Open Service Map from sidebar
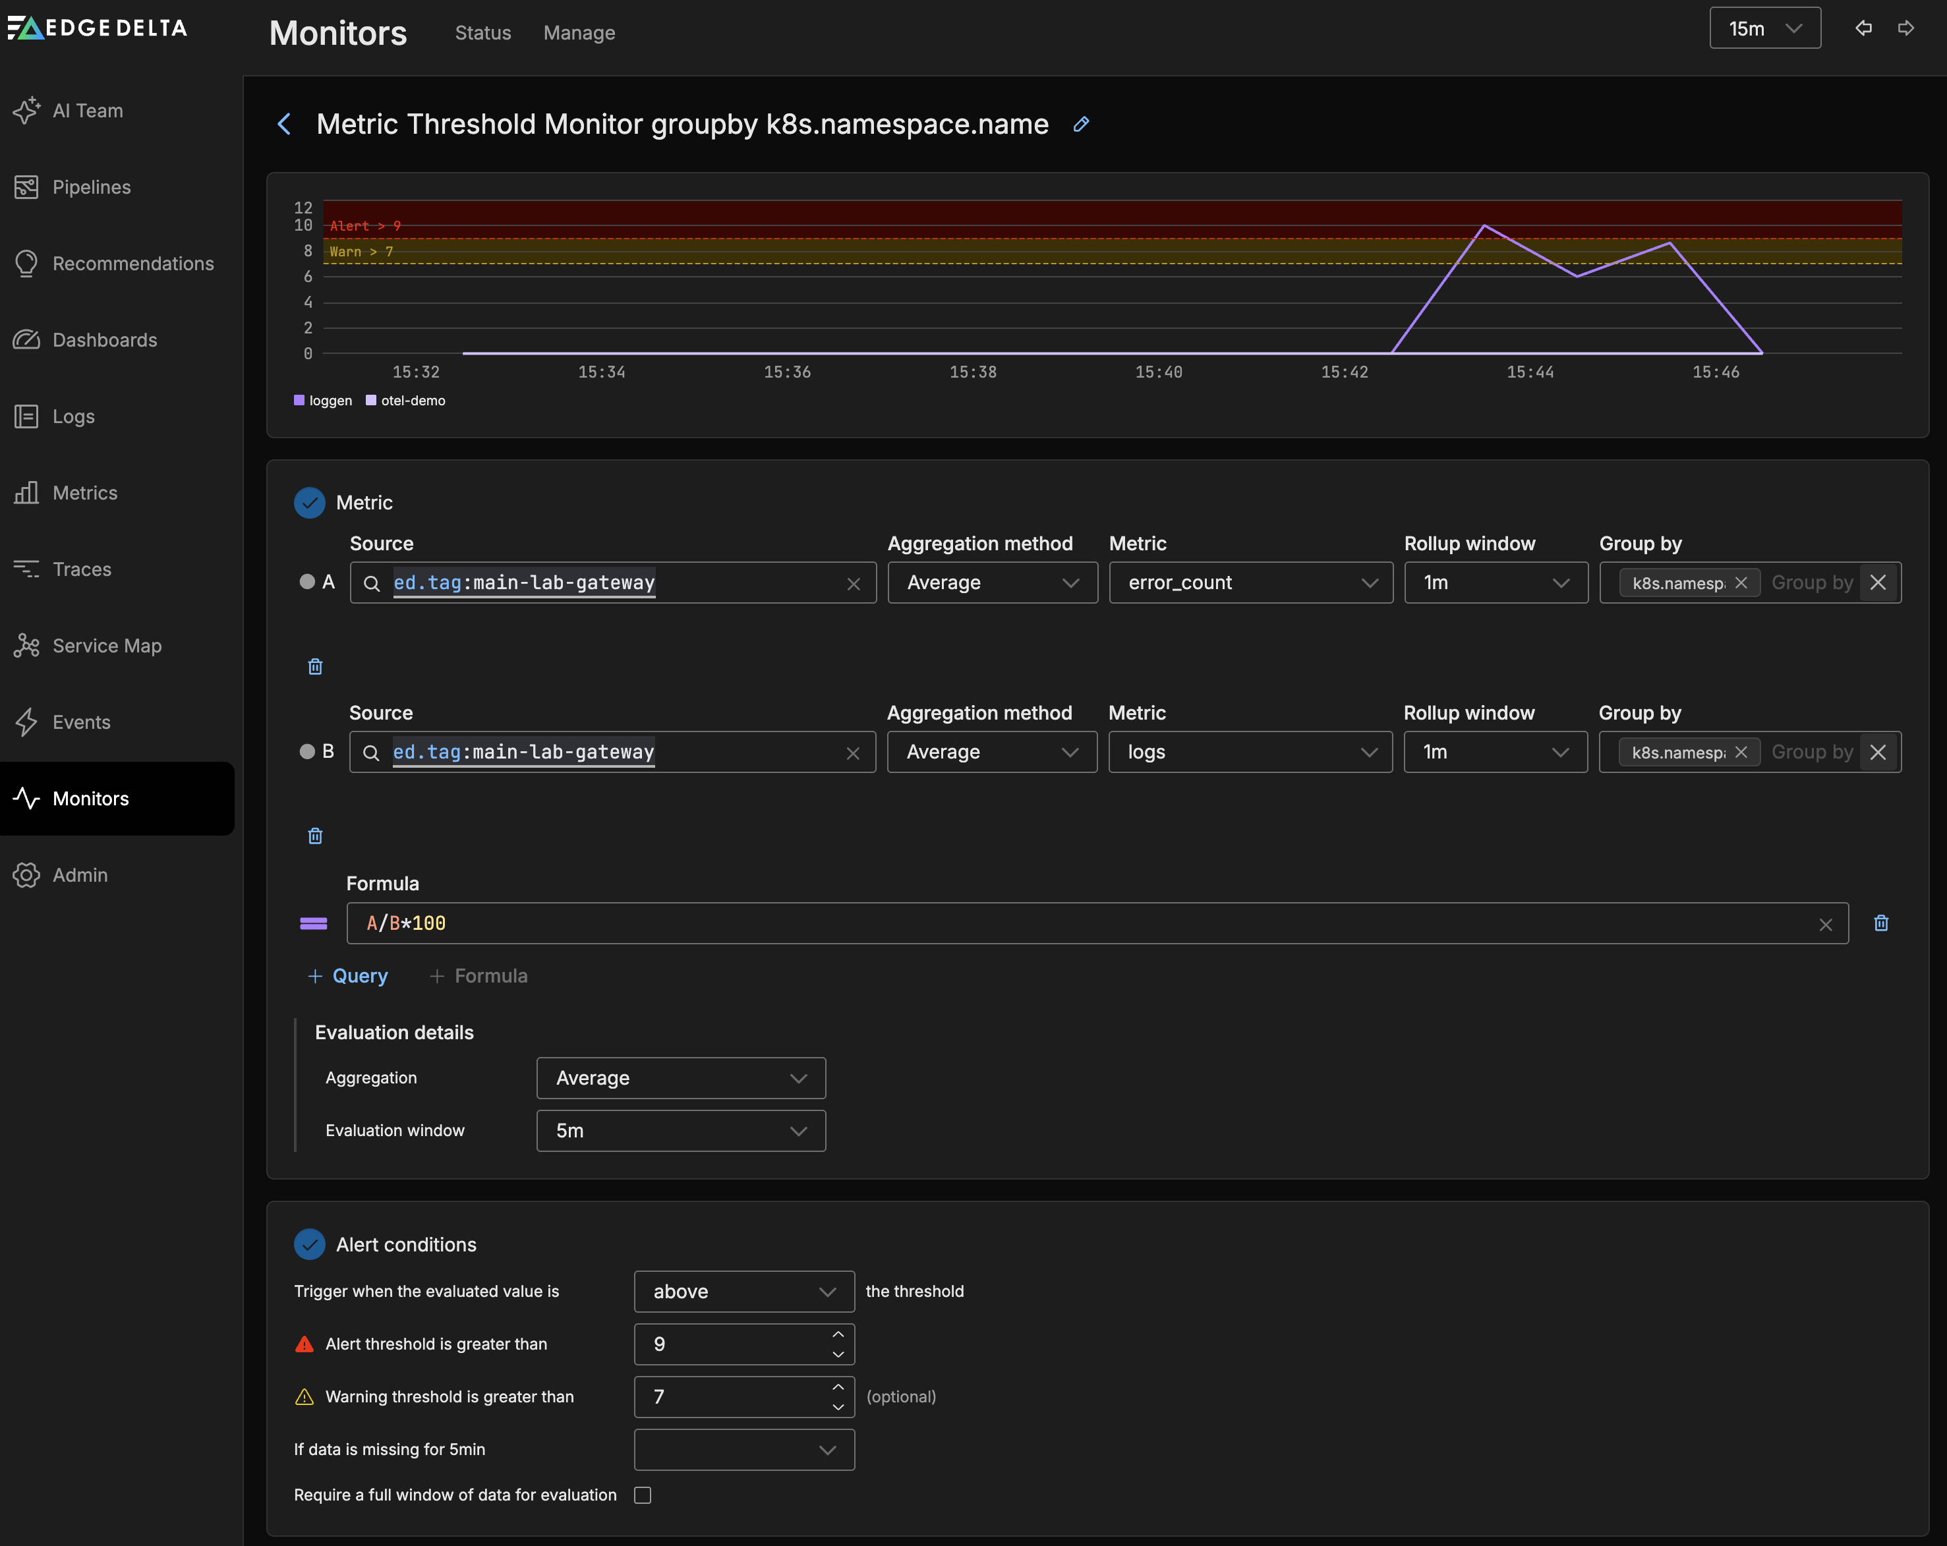 (107, 646)
